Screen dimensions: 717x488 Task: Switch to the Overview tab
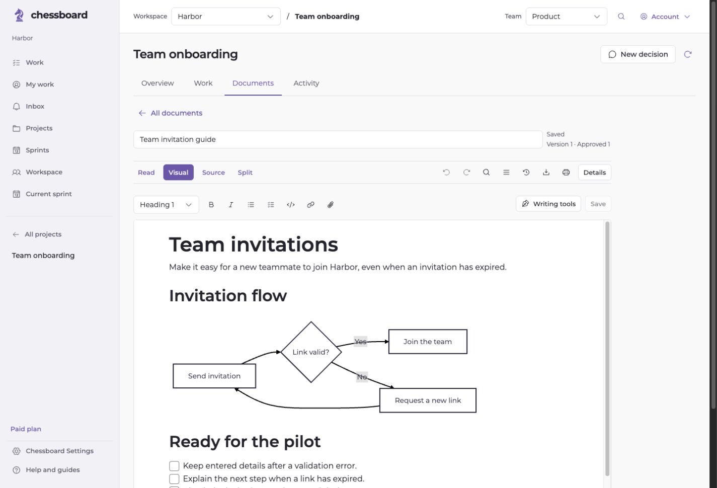(x=157, y=83)
